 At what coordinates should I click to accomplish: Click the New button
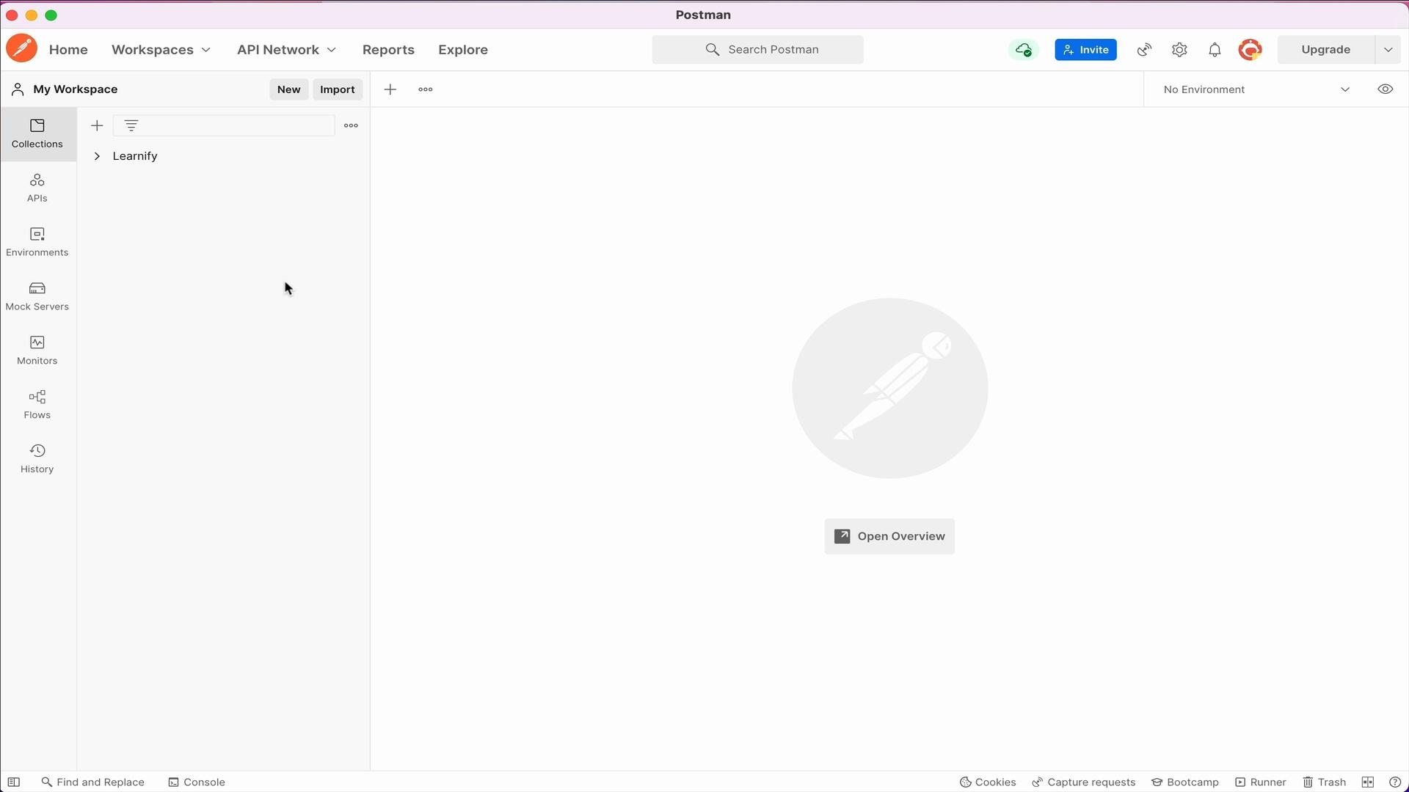pos(288,89)
